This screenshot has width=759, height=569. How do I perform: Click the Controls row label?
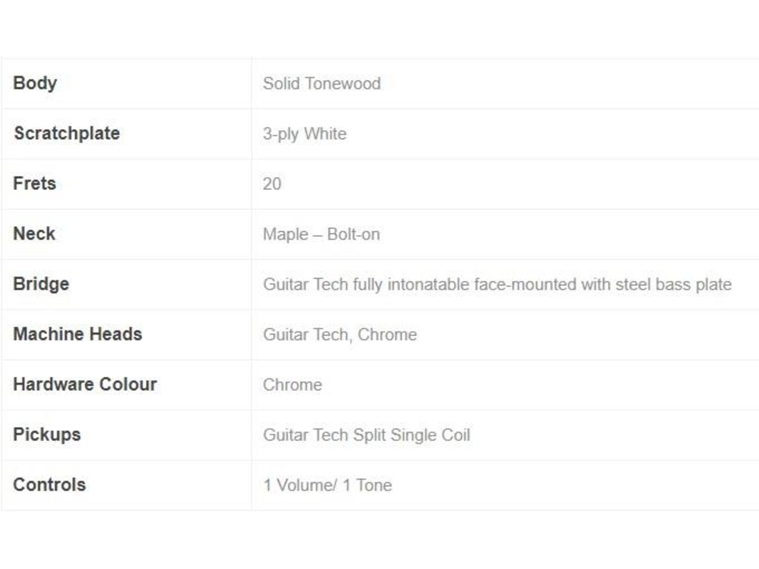[x=49, y=485]
